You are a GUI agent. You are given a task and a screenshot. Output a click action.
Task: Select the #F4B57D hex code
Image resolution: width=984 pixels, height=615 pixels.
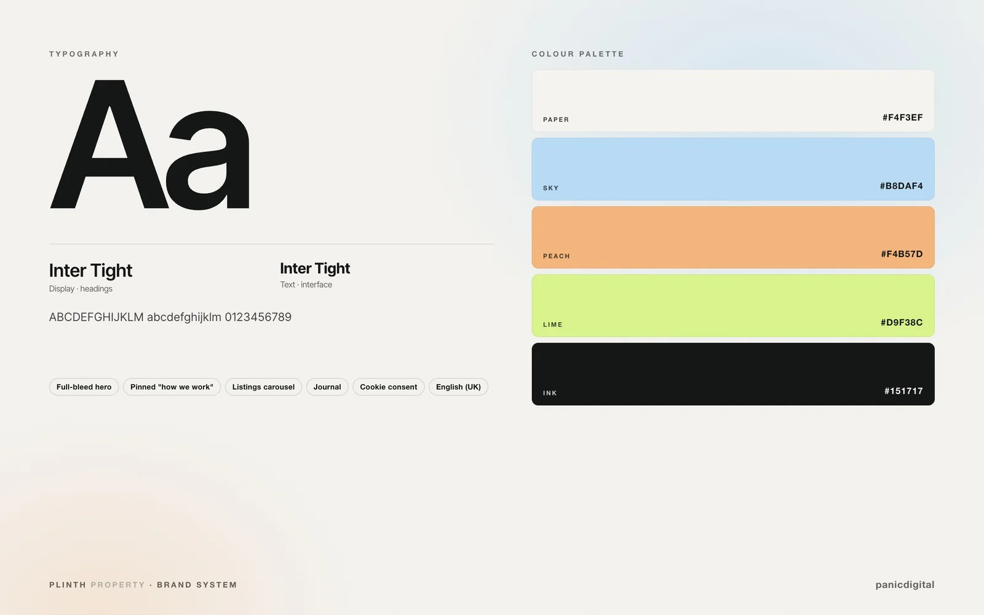(x=902, y=254)
